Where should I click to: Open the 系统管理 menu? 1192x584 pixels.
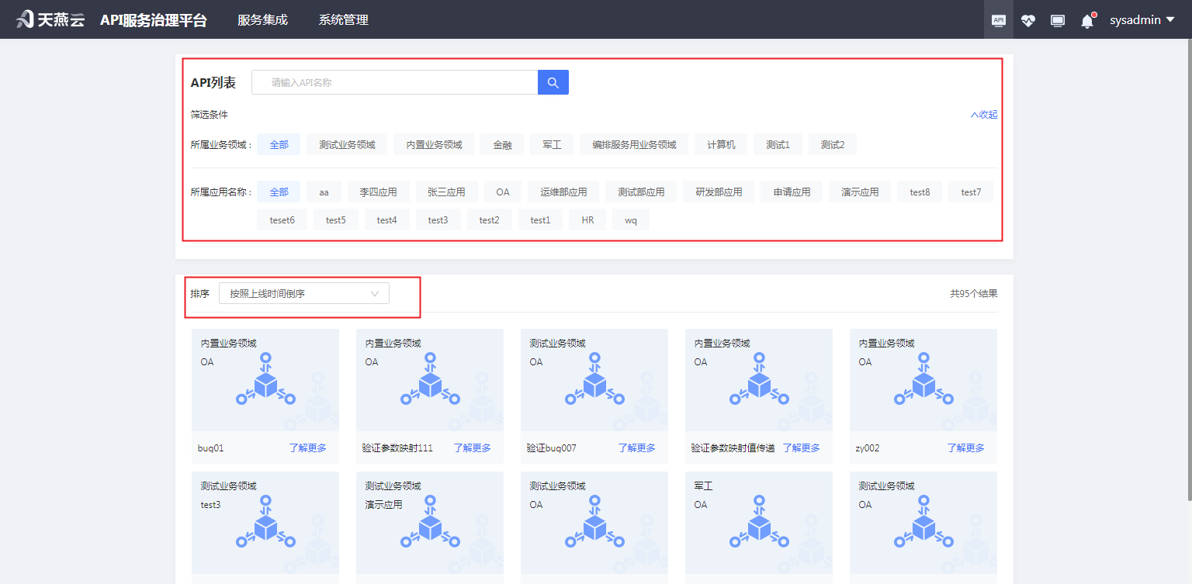point(343,19)
